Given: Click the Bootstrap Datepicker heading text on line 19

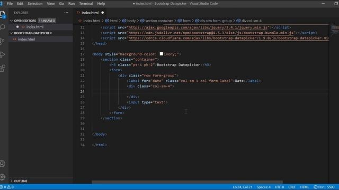Looking at the screenshot, I should coord(179,65).
